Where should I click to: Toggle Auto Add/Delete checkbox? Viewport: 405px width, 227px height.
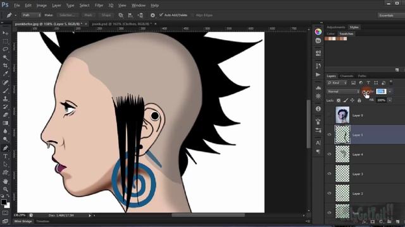point(161,15)
